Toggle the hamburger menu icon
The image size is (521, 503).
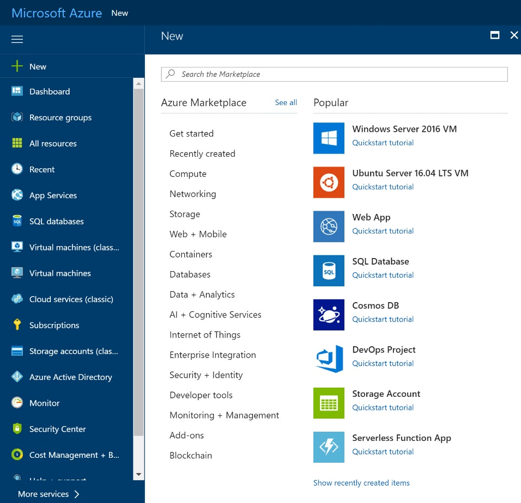pos(17,39)
